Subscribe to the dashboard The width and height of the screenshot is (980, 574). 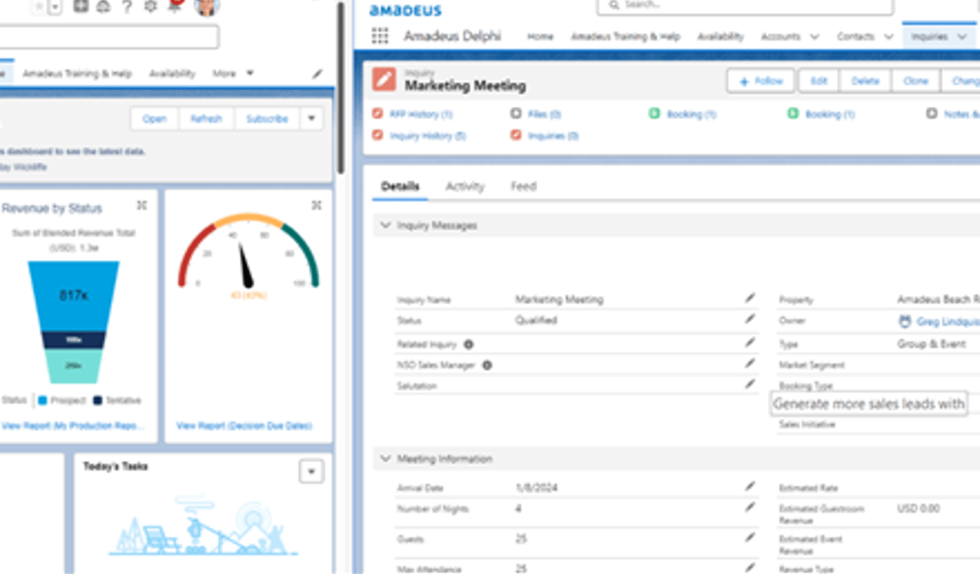pos(267,118)
